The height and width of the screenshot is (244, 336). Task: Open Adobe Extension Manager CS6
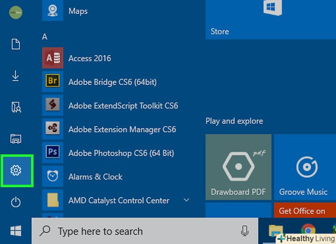click(122, 129)
